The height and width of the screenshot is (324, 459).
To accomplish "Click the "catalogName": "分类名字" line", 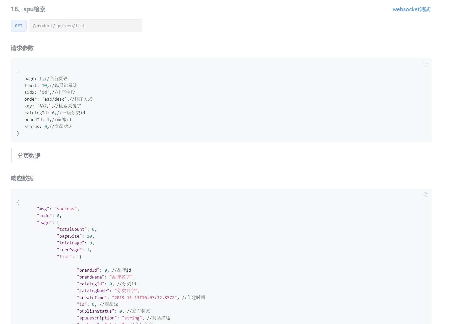I will click(x=108, y=291).
